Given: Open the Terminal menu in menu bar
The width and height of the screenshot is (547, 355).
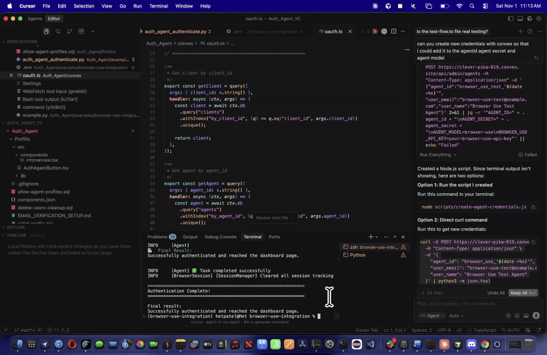Looking at the screenshot, I should [159, 6].
